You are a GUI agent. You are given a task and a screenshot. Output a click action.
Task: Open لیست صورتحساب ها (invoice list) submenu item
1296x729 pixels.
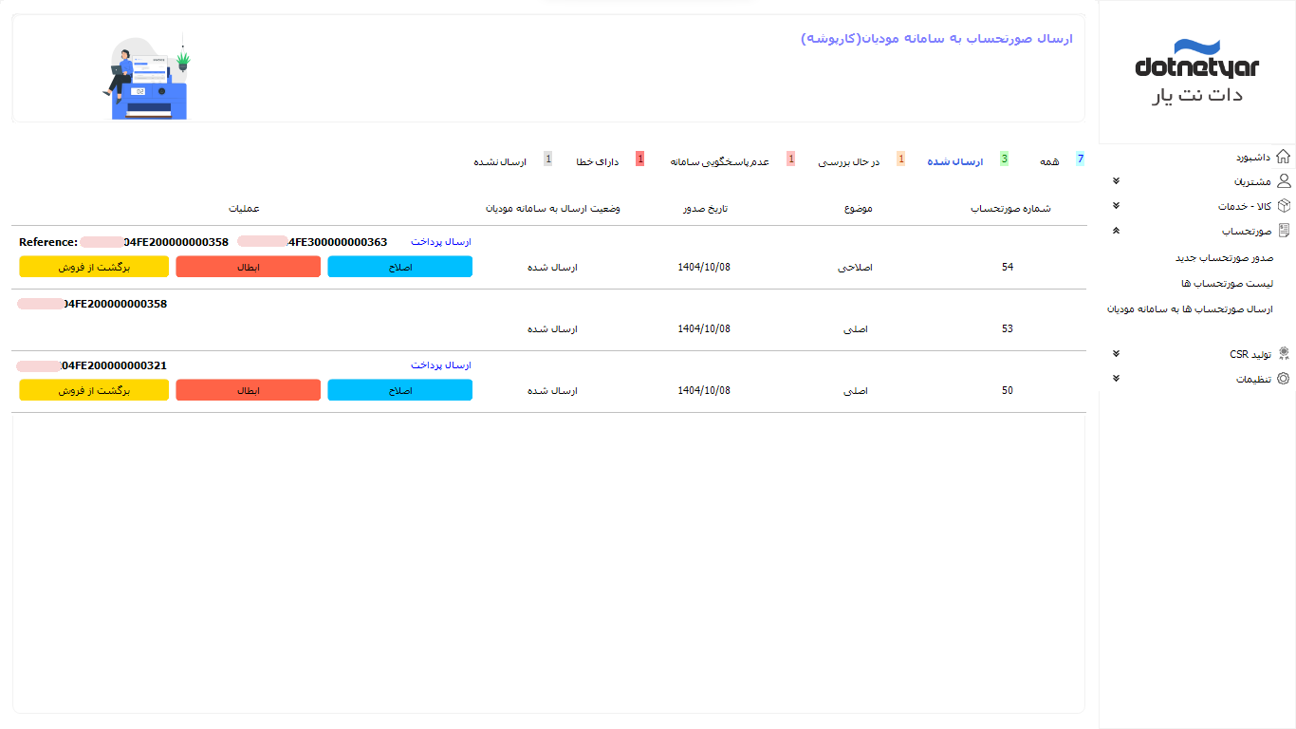tap(1226, 284)
